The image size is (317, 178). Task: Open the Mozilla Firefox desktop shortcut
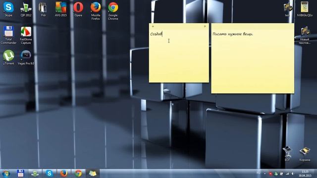click(x=96, y=11)
